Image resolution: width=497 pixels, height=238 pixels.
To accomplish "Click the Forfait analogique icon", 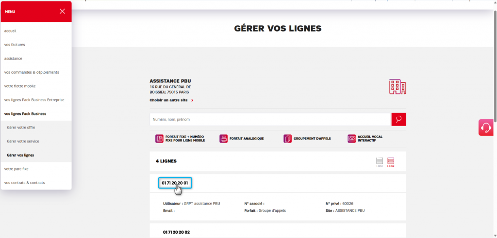I will (x=223, y=139).
